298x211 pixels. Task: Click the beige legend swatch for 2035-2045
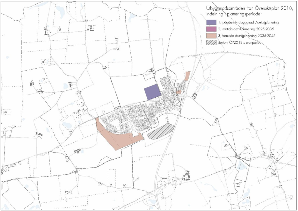click(211, 36)
